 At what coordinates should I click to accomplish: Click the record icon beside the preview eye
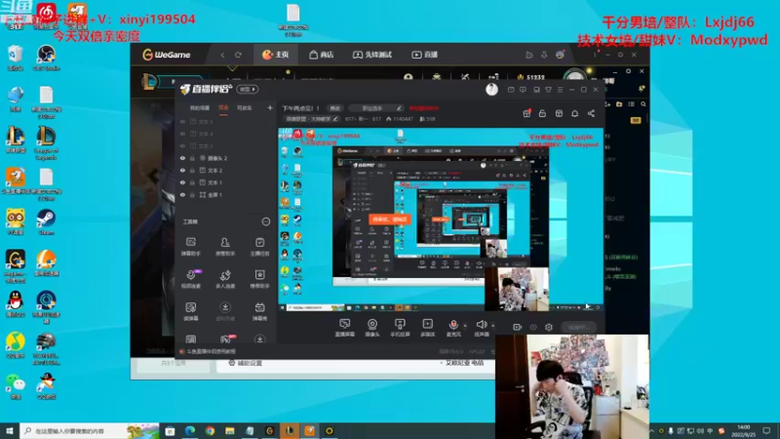(x=517, y=327)
